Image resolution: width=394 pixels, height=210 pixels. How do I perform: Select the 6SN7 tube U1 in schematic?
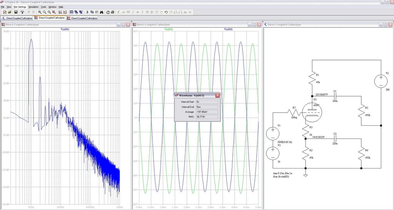312,112
